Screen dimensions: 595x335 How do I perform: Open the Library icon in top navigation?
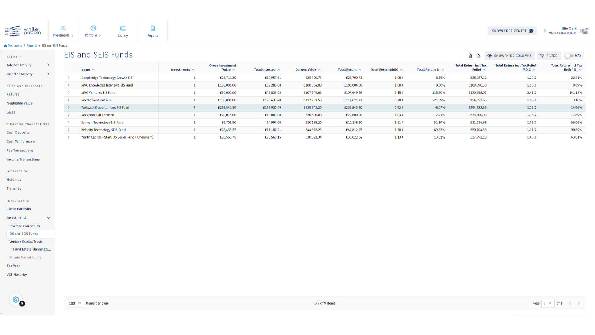(x=123, y=31)
